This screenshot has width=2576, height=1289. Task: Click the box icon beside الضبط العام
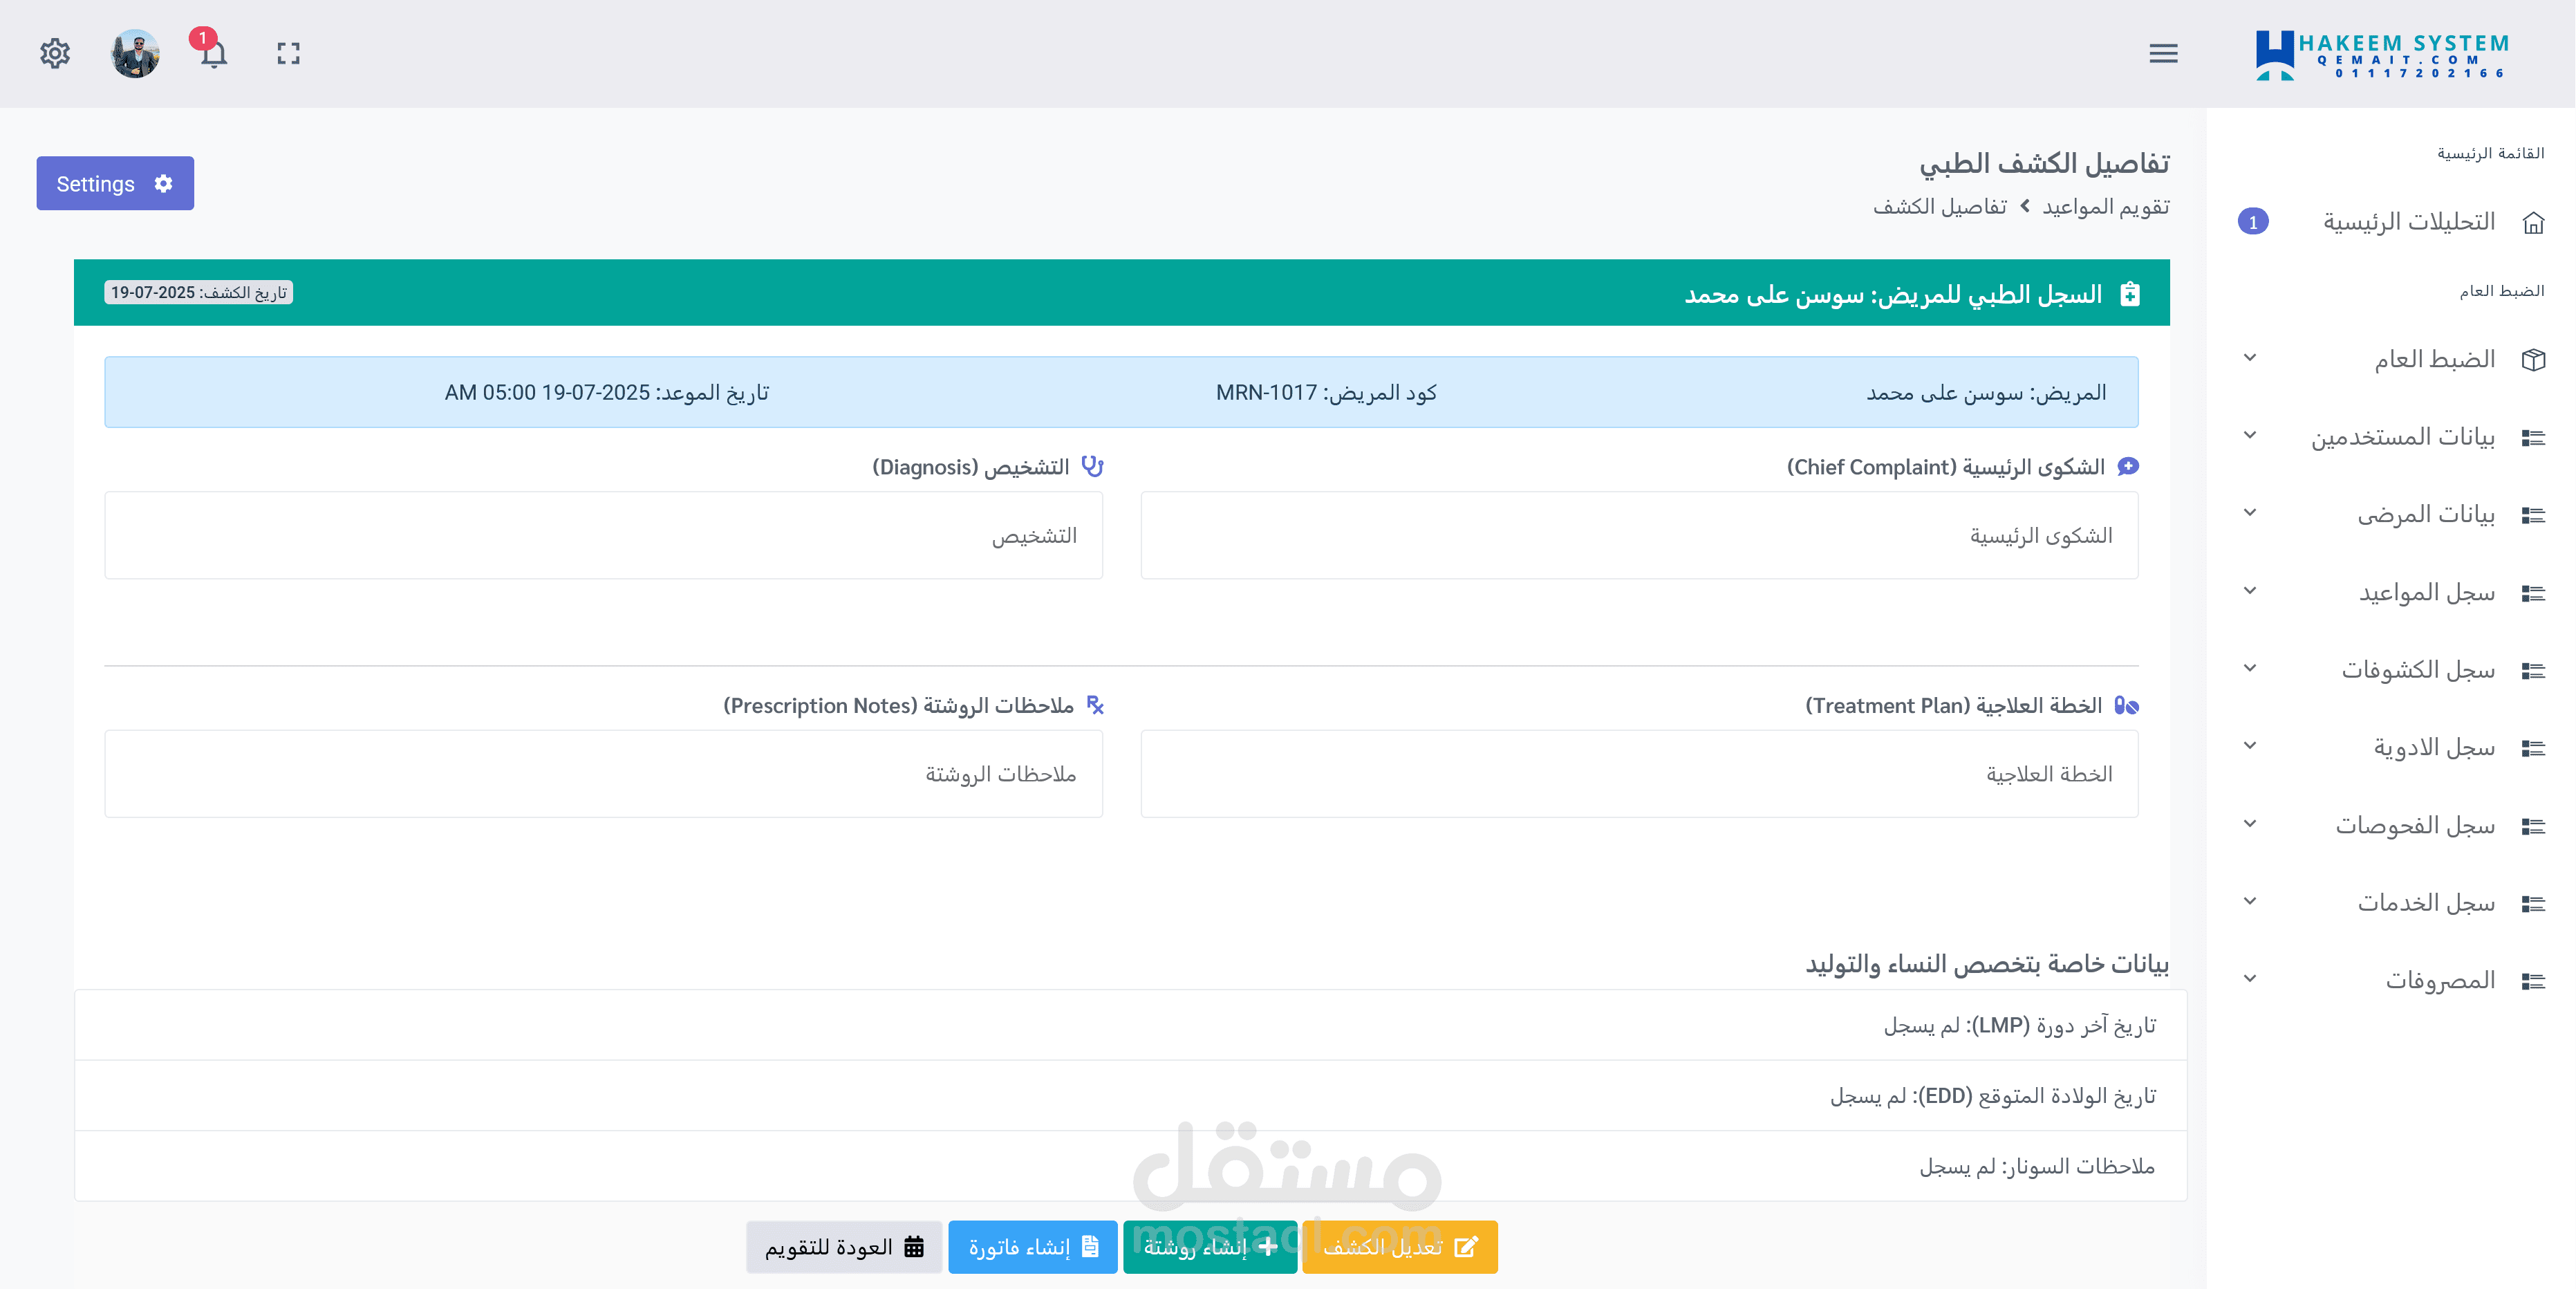2533,360
